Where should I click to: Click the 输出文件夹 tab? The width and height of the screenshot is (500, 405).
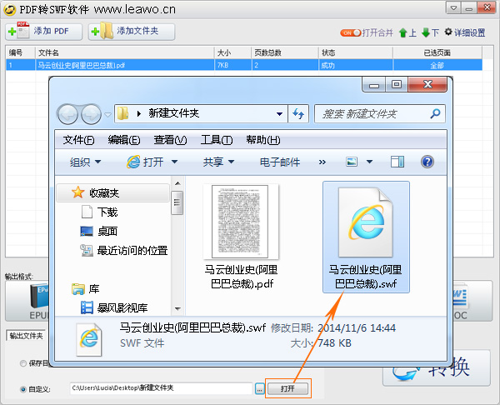[26, 336]
